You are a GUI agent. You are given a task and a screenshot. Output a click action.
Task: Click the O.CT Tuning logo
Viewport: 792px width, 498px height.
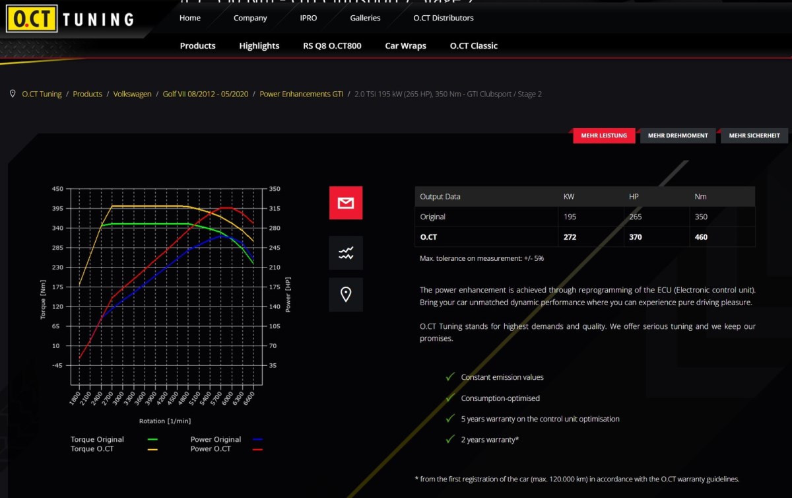70,19
